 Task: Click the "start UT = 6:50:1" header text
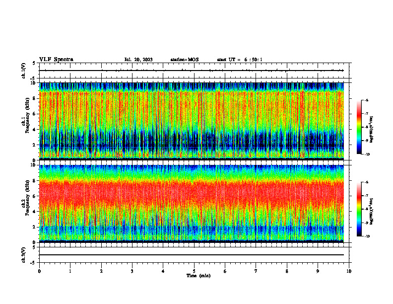pyautogui.click(x=240, y=60)
